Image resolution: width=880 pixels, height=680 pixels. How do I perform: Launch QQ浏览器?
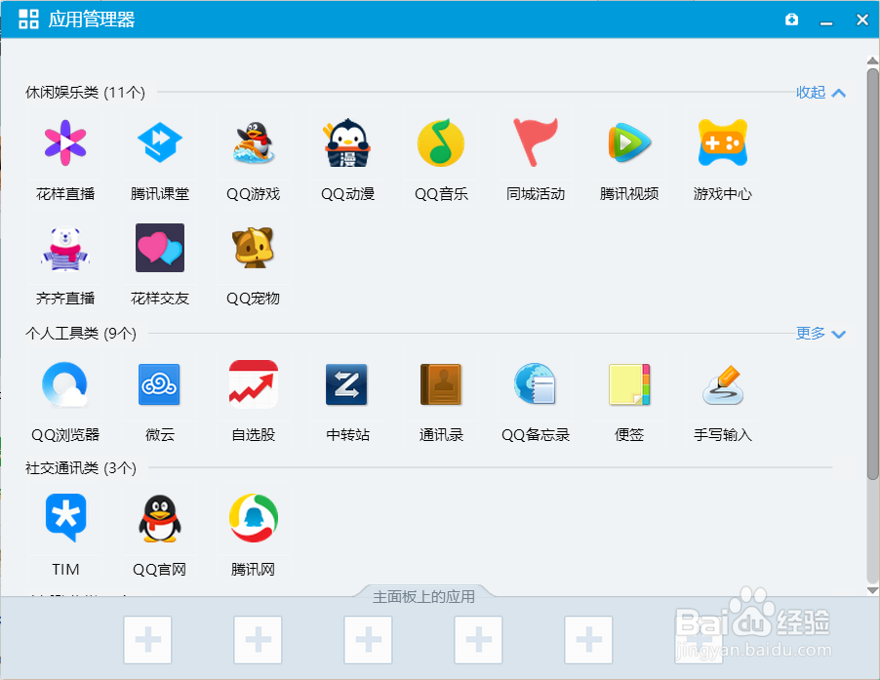(65, 384)
